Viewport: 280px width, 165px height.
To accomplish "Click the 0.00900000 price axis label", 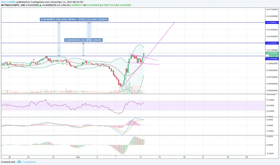I will [x=272, y=64].
